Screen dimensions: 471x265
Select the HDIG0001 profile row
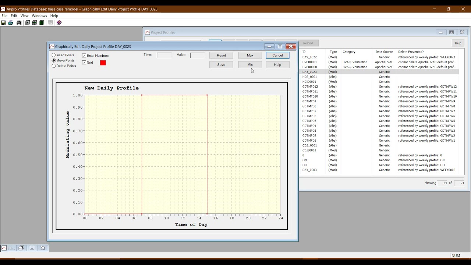[379, 82]
